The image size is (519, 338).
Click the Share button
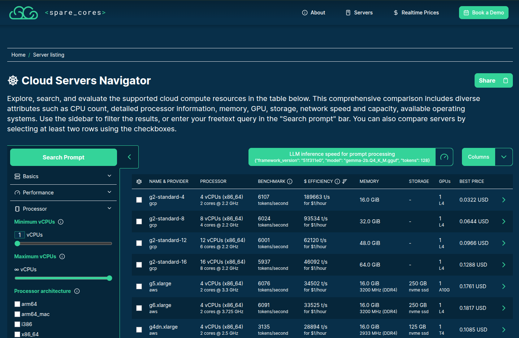pos(493,80)
